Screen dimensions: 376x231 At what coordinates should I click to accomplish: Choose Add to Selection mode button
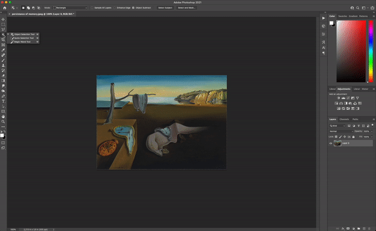point(28,8)
